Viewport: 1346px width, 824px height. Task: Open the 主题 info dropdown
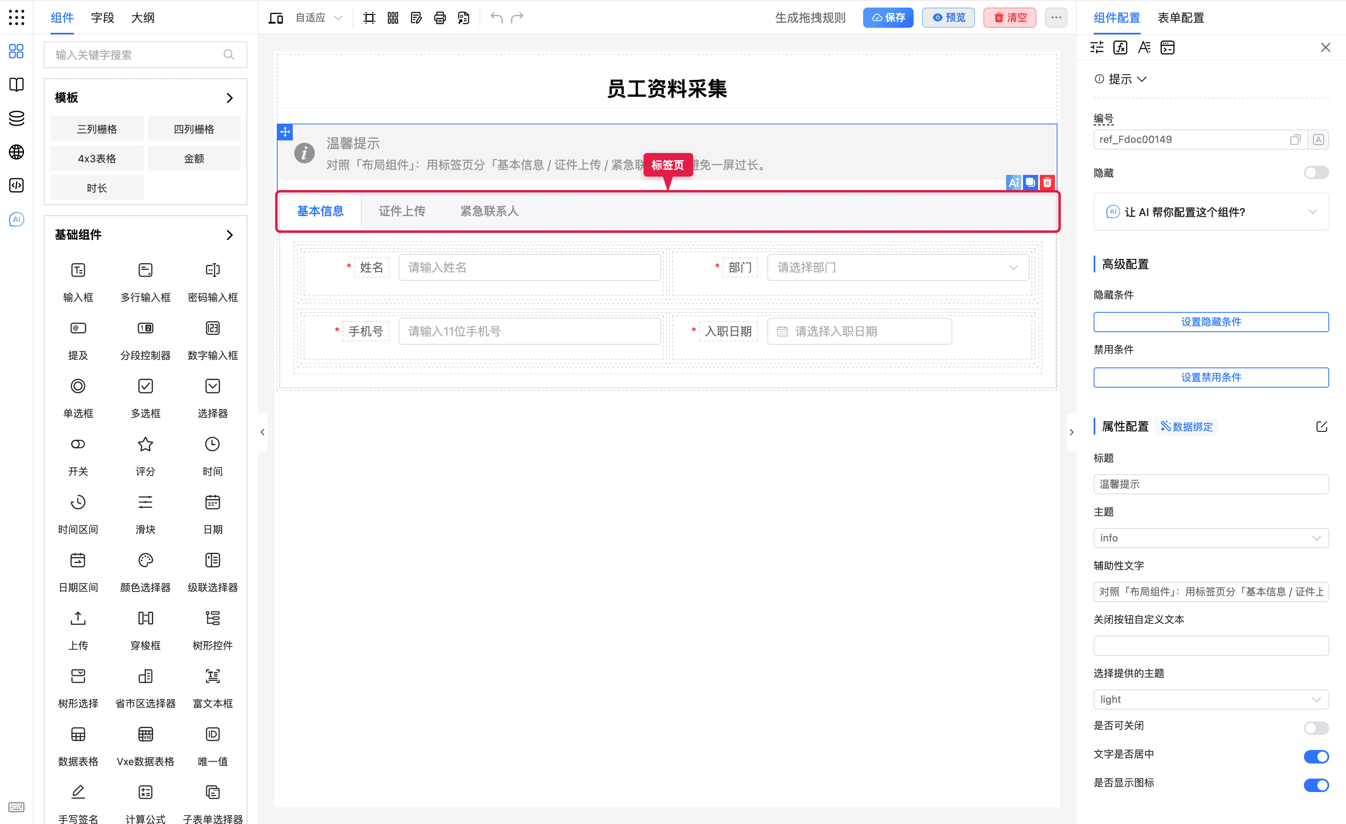click(1211, 538)
